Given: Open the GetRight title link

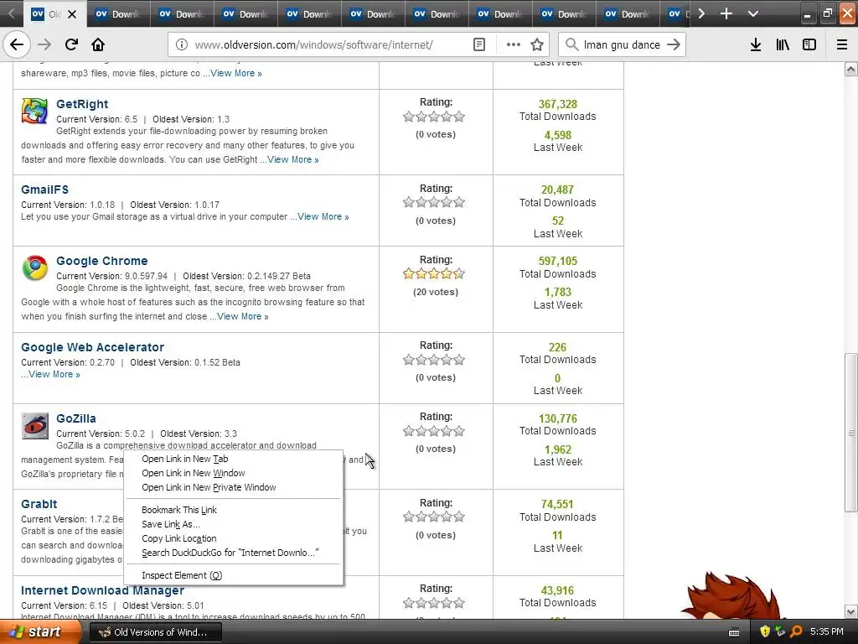Looking at the screenshot, I should coord(82,104).
